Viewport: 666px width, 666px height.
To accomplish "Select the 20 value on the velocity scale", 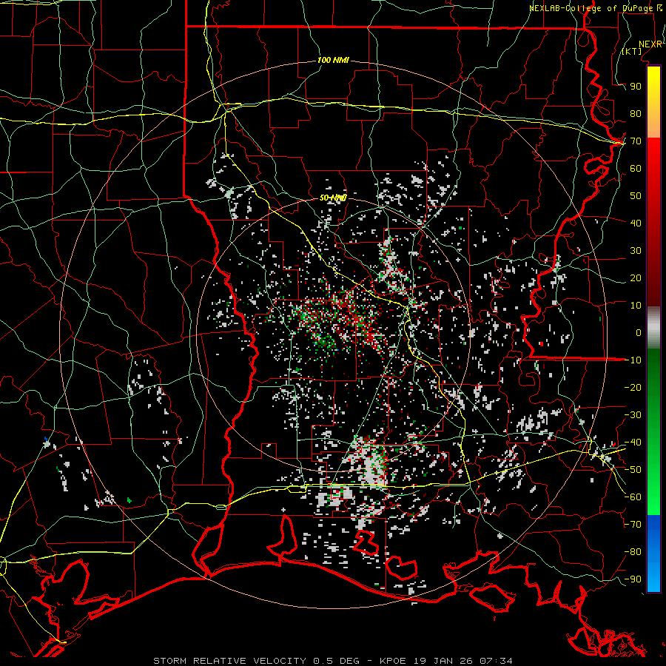I will click(636, 277).
